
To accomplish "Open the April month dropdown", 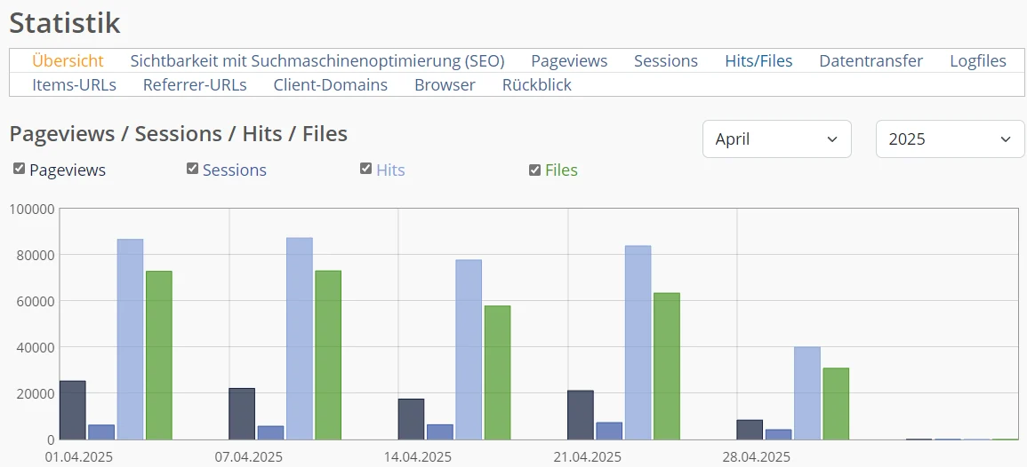I will click(777, 139).
